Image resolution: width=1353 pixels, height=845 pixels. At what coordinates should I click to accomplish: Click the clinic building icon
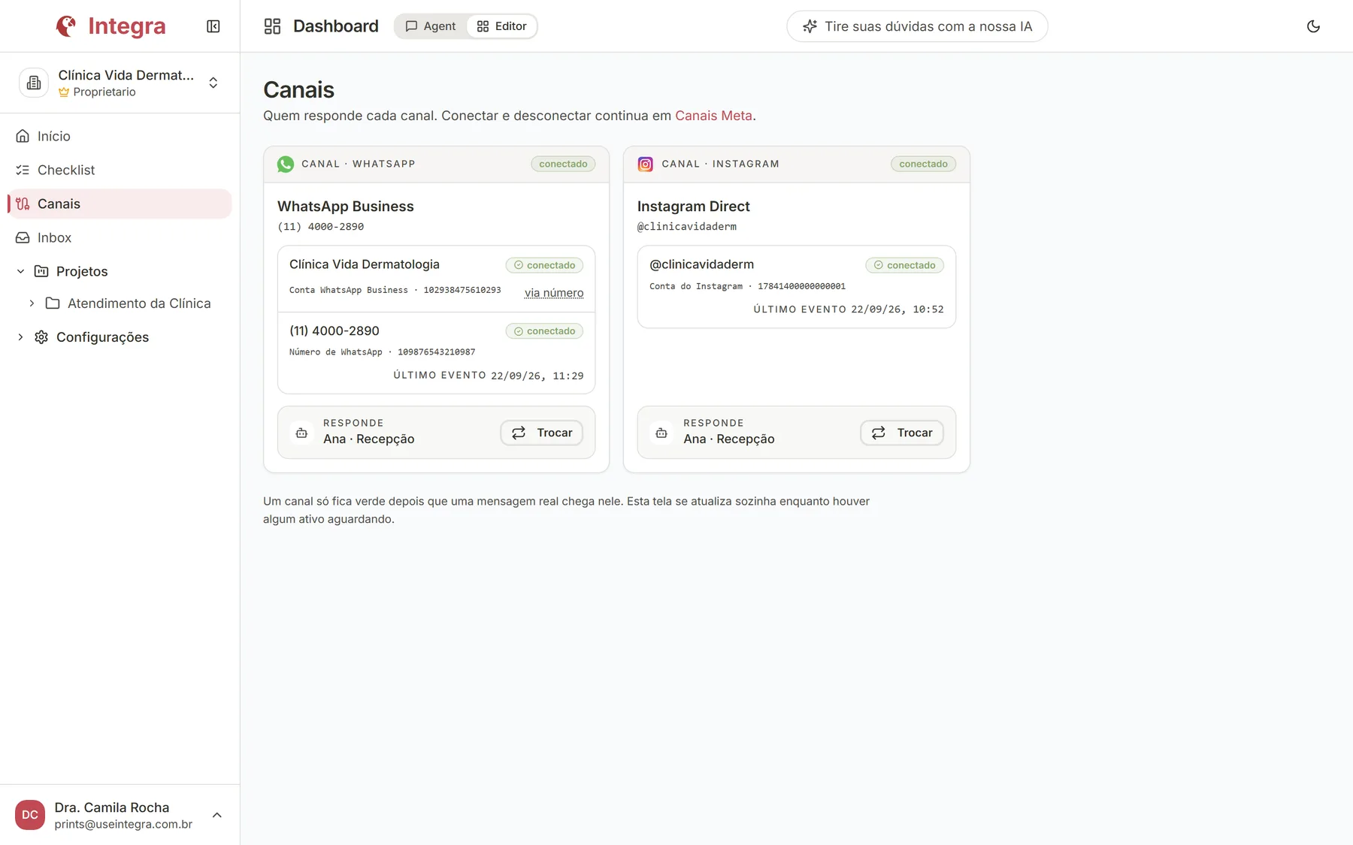pos(34,83)
